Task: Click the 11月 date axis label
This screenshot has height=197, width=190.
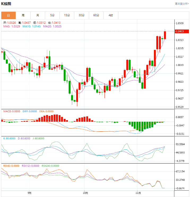Action: 138,193
